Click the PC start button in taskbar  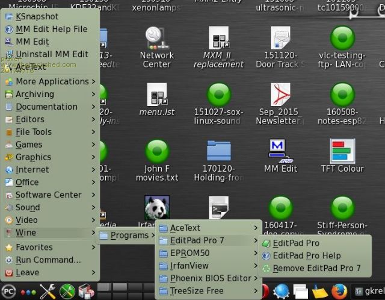(x=8, y=291)
